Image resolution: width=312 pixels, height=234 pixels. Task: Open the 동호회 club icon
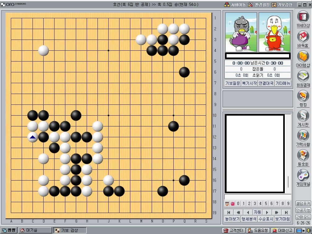click(303, 158)
